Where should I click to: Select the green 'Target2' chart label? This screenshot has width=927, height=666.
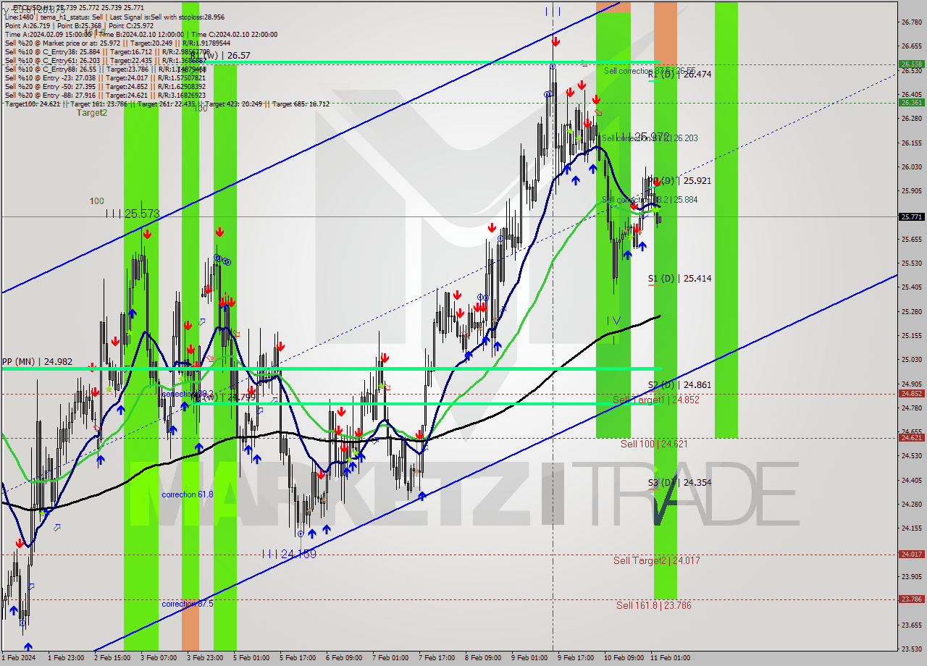[x=92, y=113]
